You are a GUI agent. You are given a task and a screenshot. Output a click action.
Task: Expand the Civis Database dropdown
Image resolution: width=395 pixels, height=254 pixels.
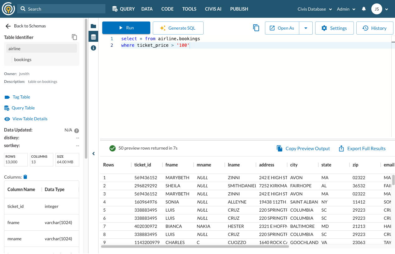coord(315,9)
